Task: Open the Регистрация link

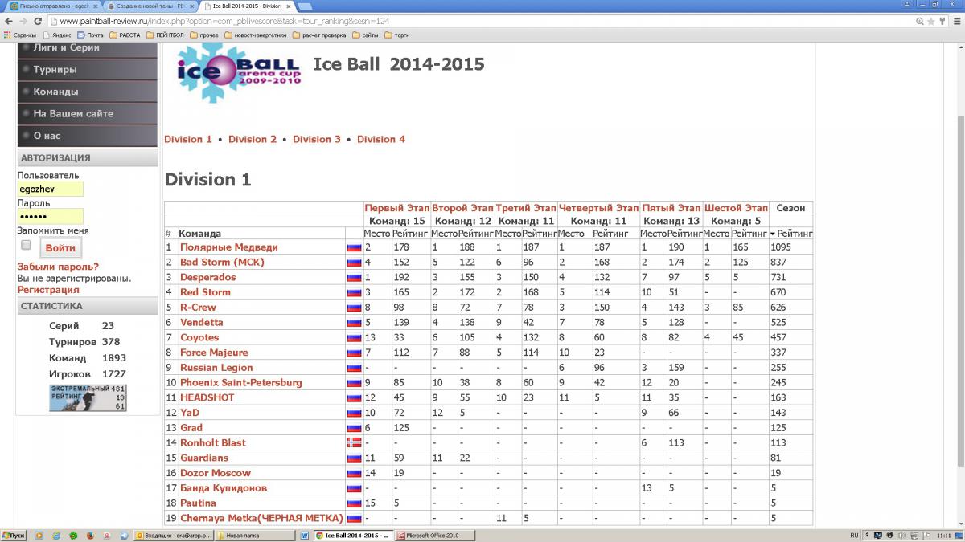Action: 48,290
